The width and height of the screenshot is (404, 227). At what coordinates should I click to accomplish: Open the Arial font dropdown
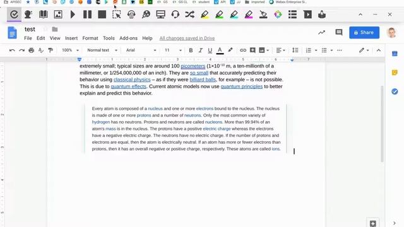[141, 50]
